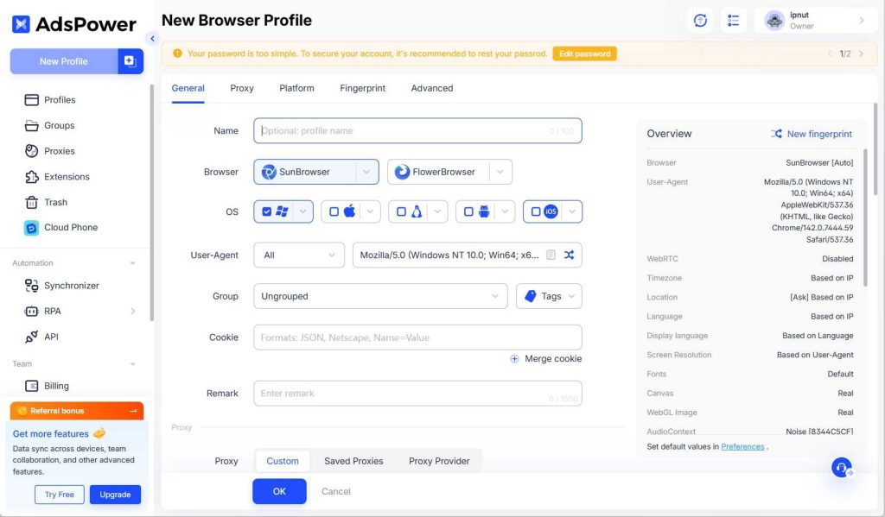Open the Cloud Phone sidebar item
885x517 pixels.
coord(70,228)
